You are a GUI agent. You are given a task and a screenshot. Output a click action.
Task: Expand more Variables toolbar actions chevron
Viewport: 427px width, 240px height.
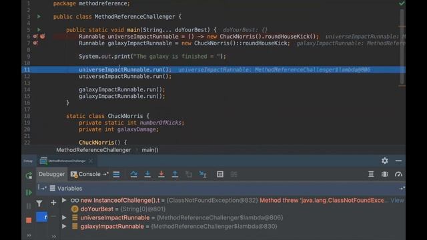(54, 237)
